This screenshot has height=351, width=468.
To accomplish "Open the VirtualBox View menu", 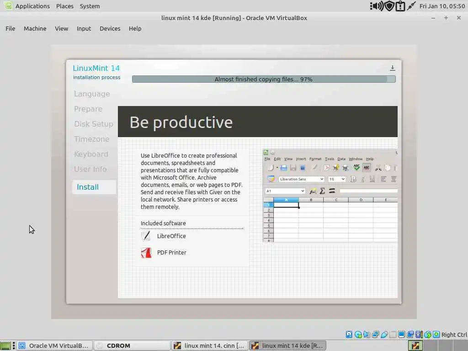I will coord(62,28).
